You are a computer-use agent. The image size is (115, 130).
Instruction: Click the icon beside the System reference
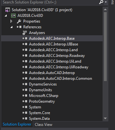(25, 107)
